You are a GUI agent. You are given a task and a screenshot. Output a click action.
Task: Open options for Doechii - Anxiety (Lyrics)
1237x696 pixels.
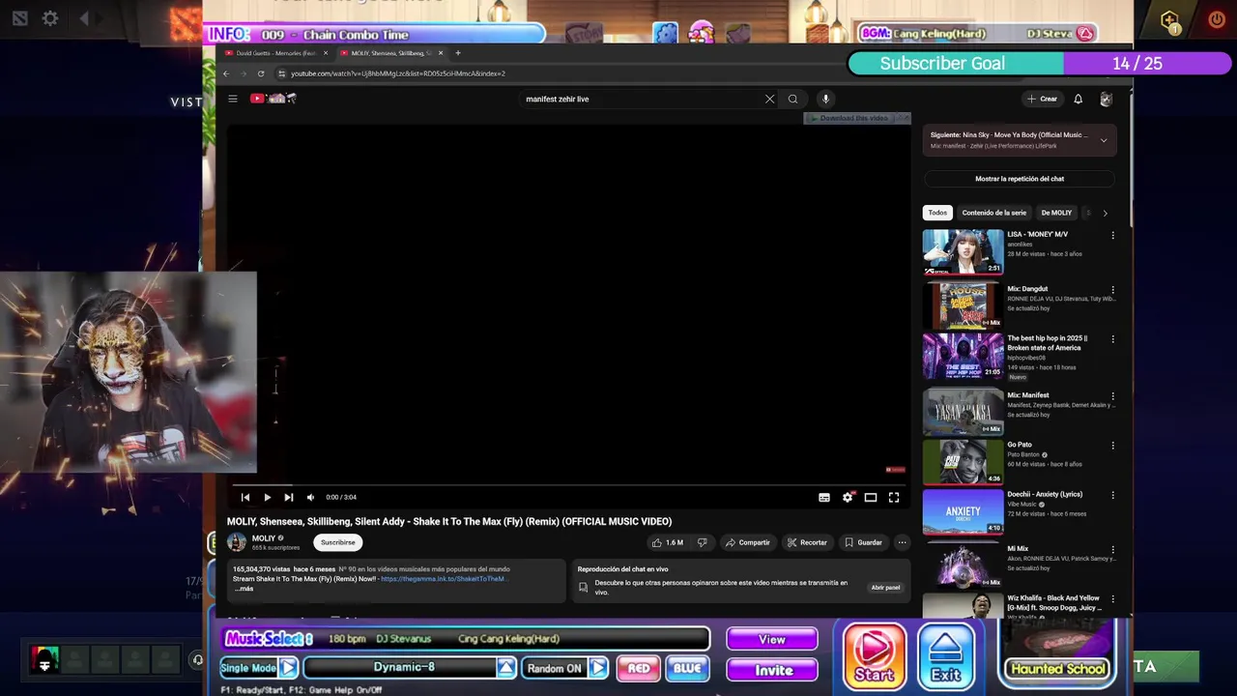tap(1112, 495)
